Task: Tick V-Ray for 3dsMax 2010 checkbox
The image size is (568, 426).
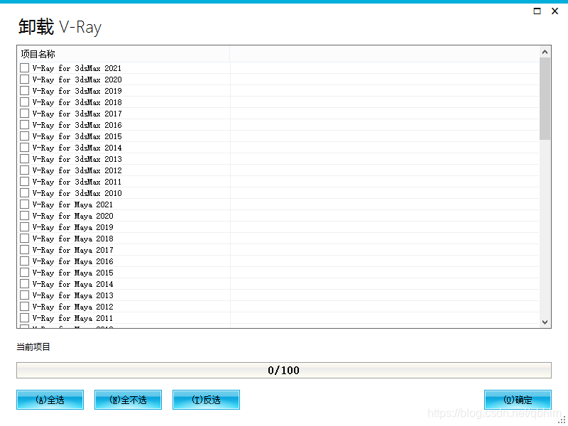Action: coord(25,192)
